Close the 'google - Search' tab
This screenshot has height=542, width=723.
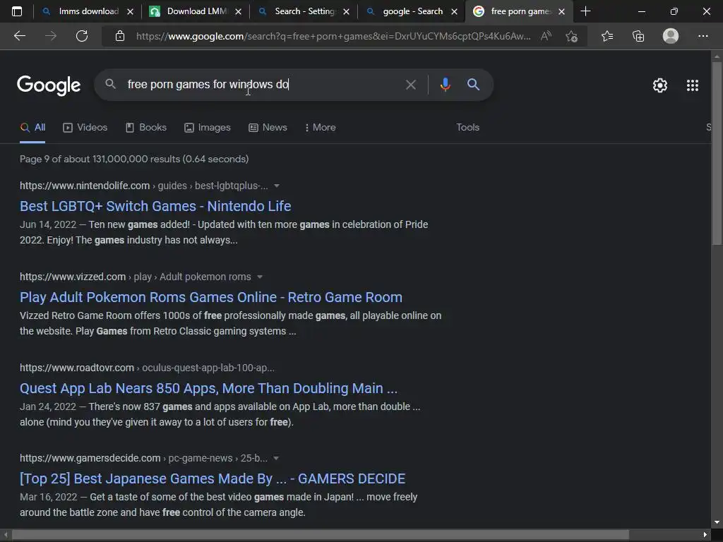pyautogui.click(x=454, y=12)
